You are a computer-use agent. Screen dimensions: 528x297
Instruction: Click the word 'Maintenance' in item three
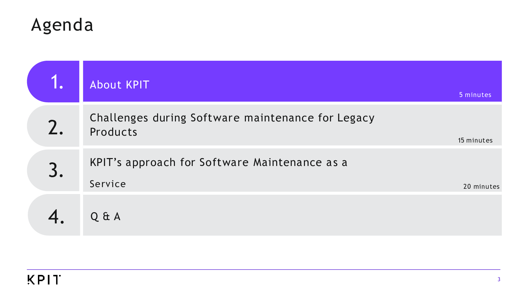pos(287,162)
